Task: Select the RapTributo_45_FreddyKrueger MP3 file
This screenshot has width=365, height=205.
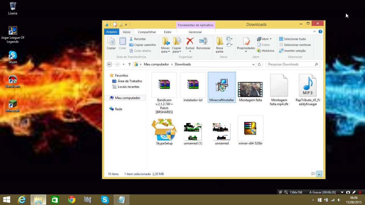Action: [x=308, y=89]
